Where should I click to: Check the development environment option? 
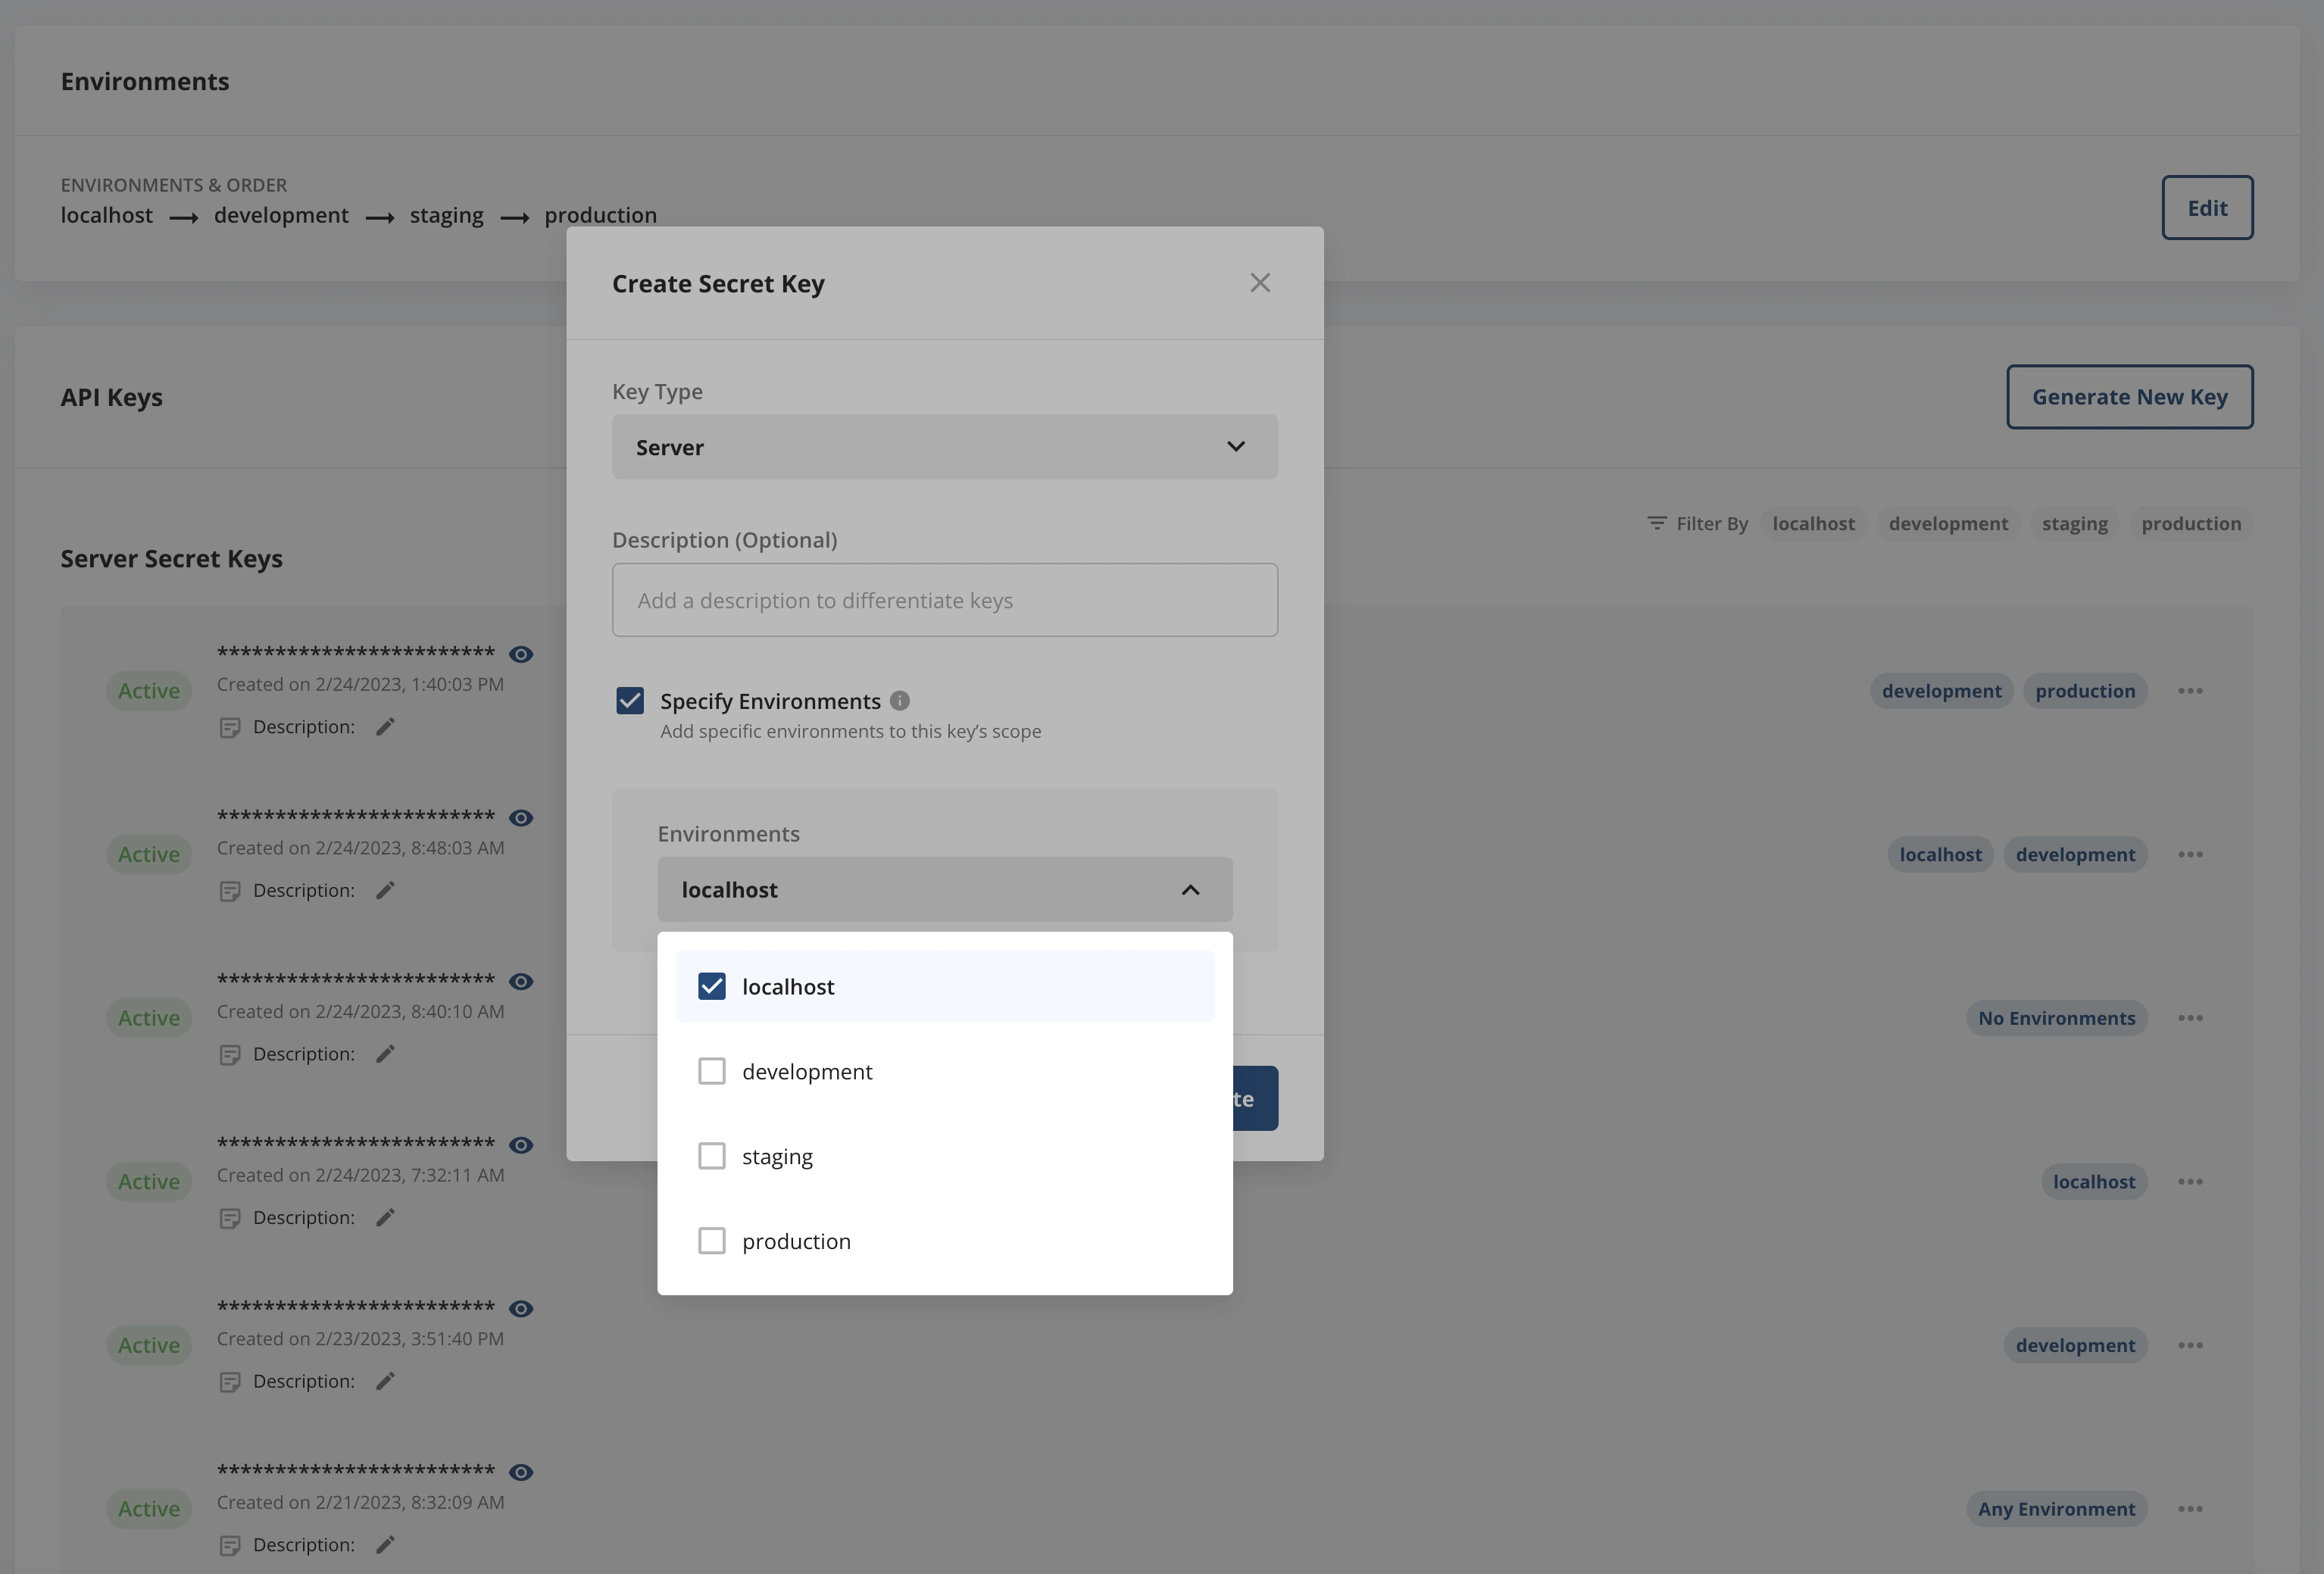(712, 1071)
